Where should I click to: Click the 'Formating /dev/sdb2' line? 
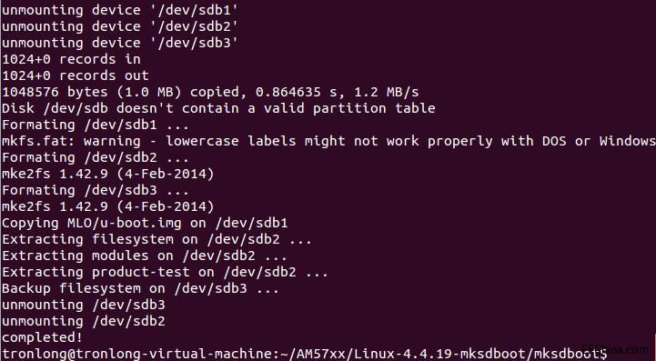coord(96,157)
